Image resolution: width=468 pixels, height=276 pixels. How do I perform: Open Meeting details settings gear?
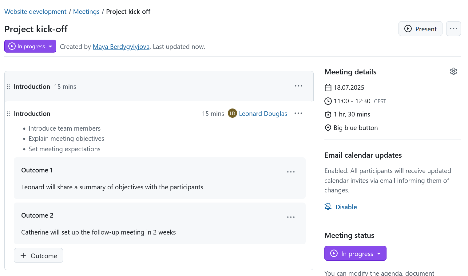tap(454, 71)
